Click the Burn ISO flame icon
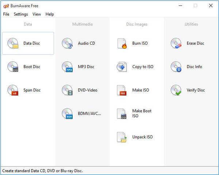Image resolution: width=219 pixels, height=175 pixels. click(122, 44)
